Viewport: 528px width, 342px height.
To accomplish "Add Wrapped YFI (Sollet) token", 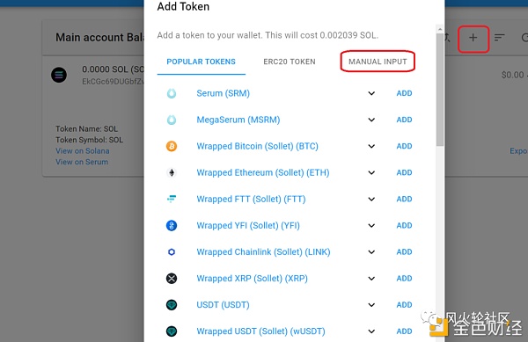I will click(404, 225).
